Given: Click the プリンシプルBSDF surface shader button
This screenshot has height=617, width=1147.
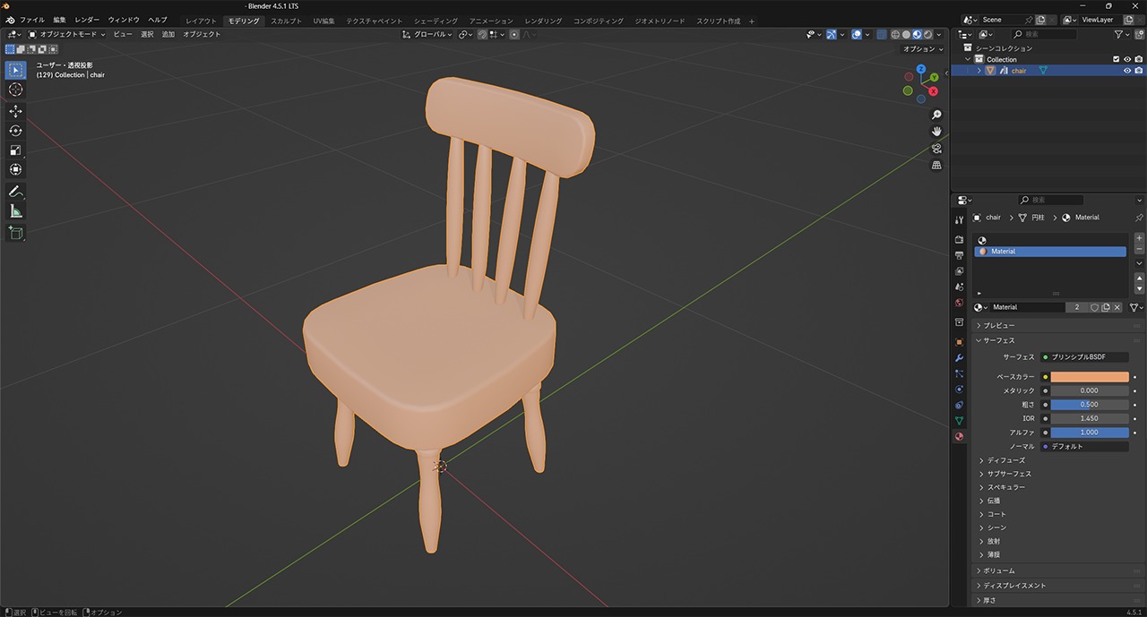Looking at the screenshot, I should 1084,356.
